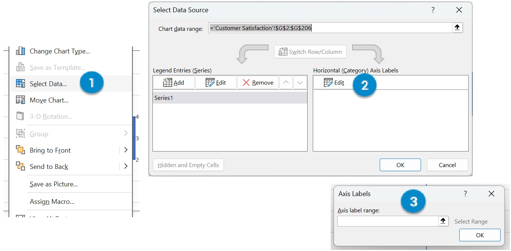Viewport: 511px width, 251px height.
Task: Select Series1 in the legend entries list
Action: point(230,98)
